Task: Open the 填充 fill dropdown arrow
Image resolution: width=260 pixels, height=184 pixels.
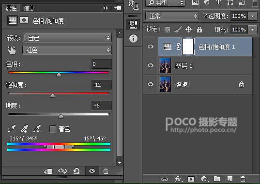Action: coord(253,30)
